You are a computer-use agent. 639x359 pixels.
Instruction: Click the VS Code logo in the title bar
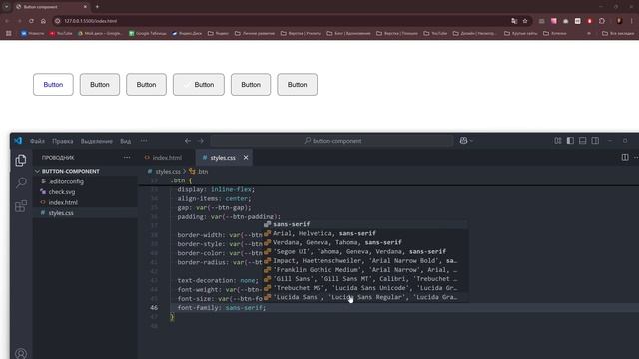(18, 140)
